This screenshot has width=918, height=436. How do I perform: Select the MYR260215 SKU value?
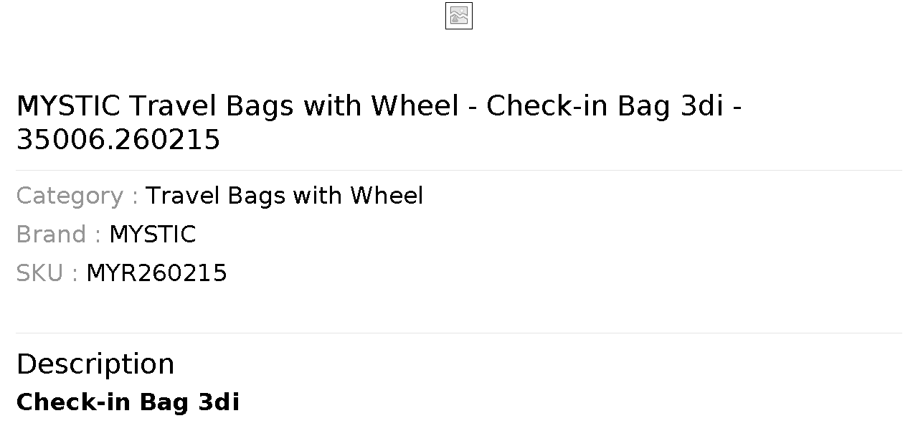tap(156, 273)
